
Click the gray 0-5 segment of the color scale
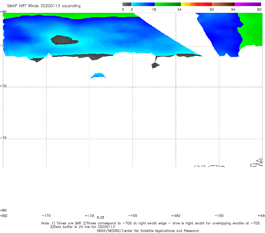tap(127, 4)
